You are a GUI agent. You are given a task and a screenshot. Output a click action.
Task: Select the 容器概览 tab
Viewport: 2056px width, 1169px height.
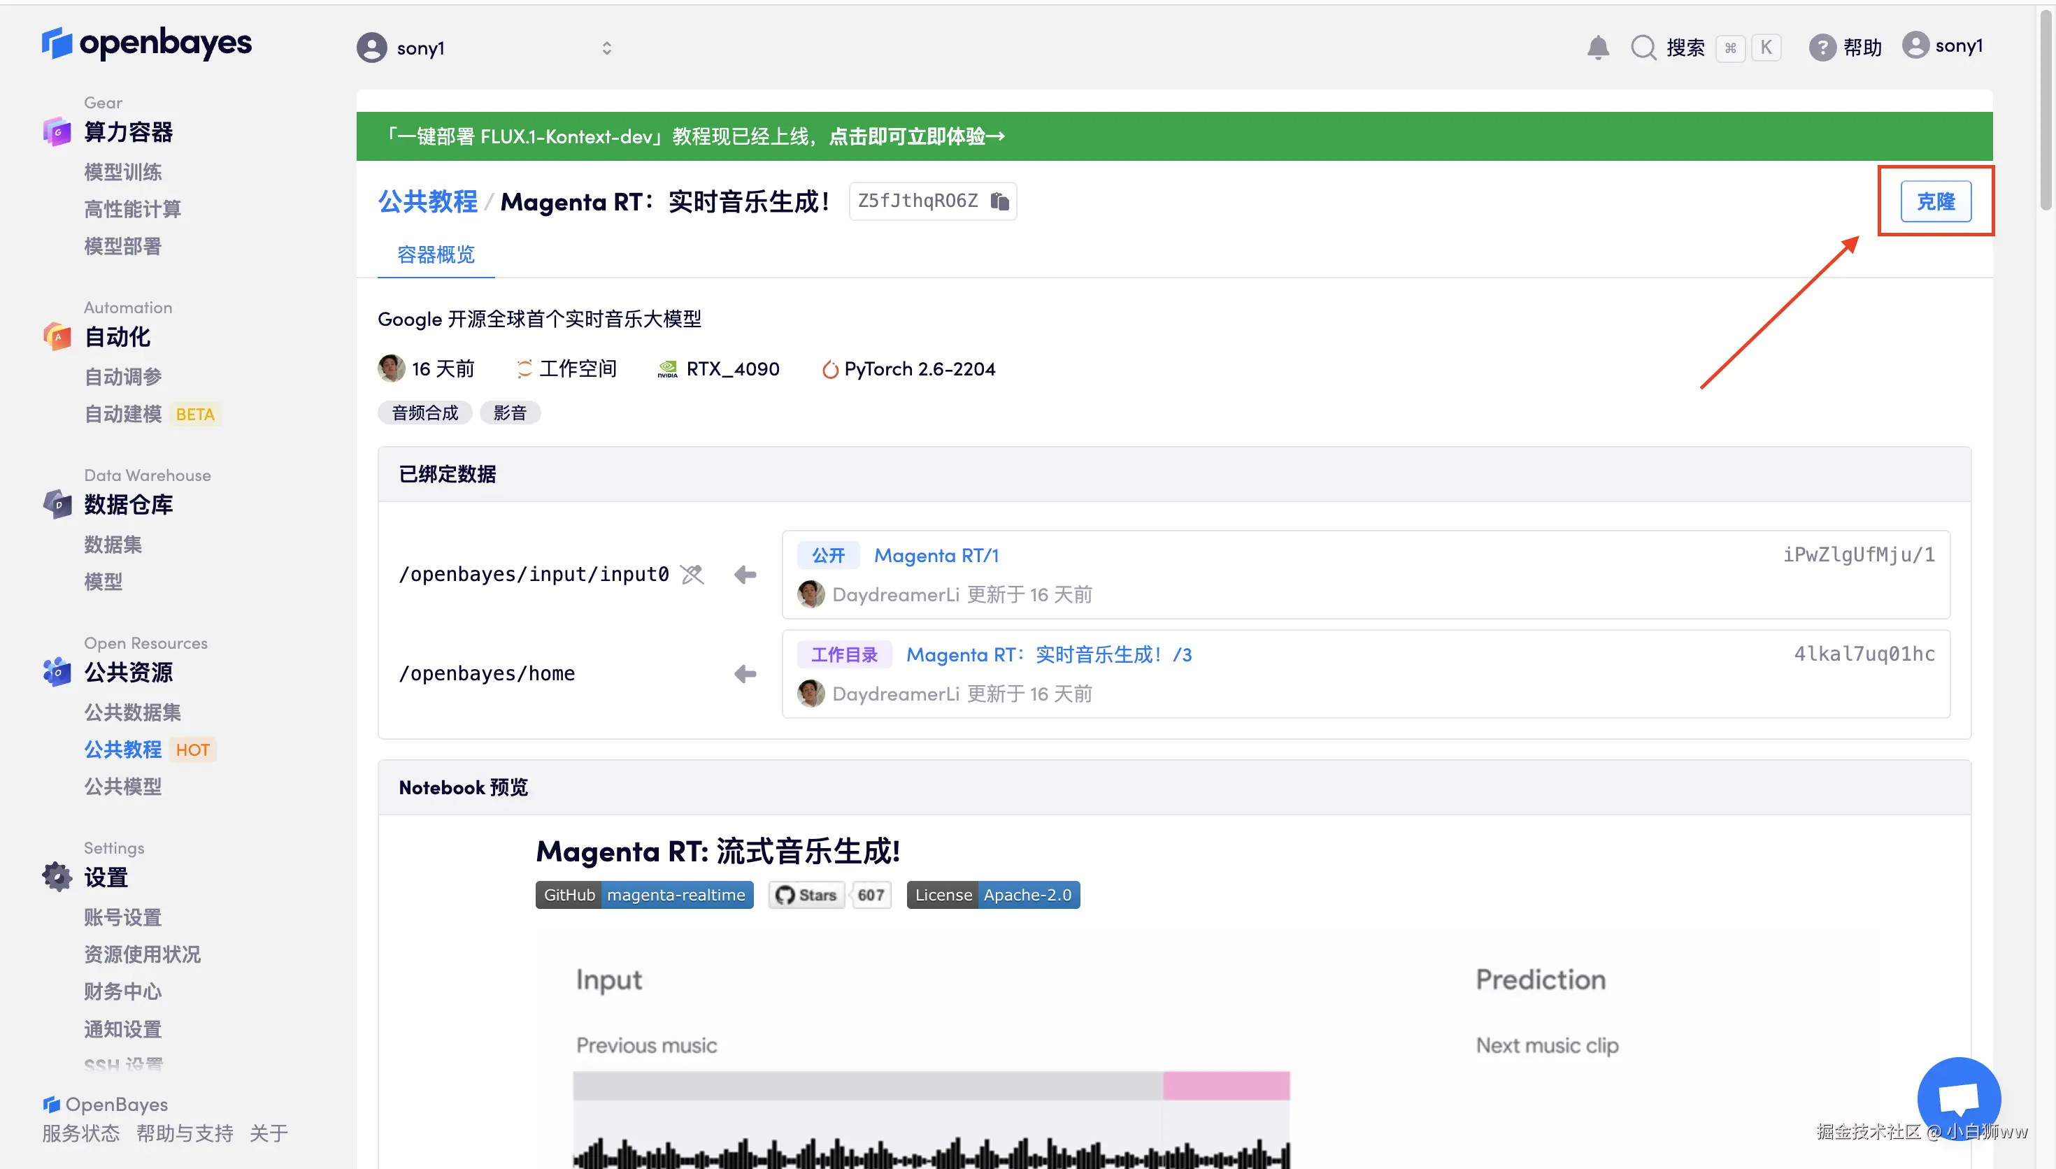click(436, 254)
